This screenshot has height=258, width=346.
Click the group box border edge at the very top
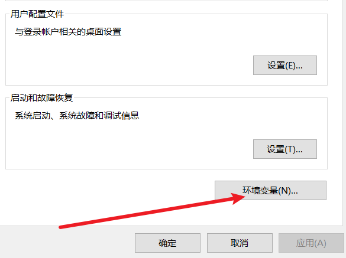(x=166, y=1)
